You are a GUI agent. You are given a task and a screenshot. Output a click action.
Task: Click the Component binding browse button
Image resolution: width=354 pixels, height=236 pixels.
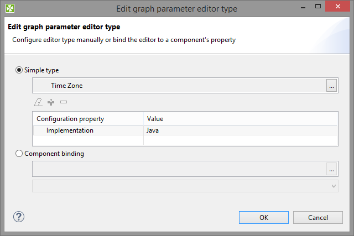pyautogui.click(x=331, y=169)
